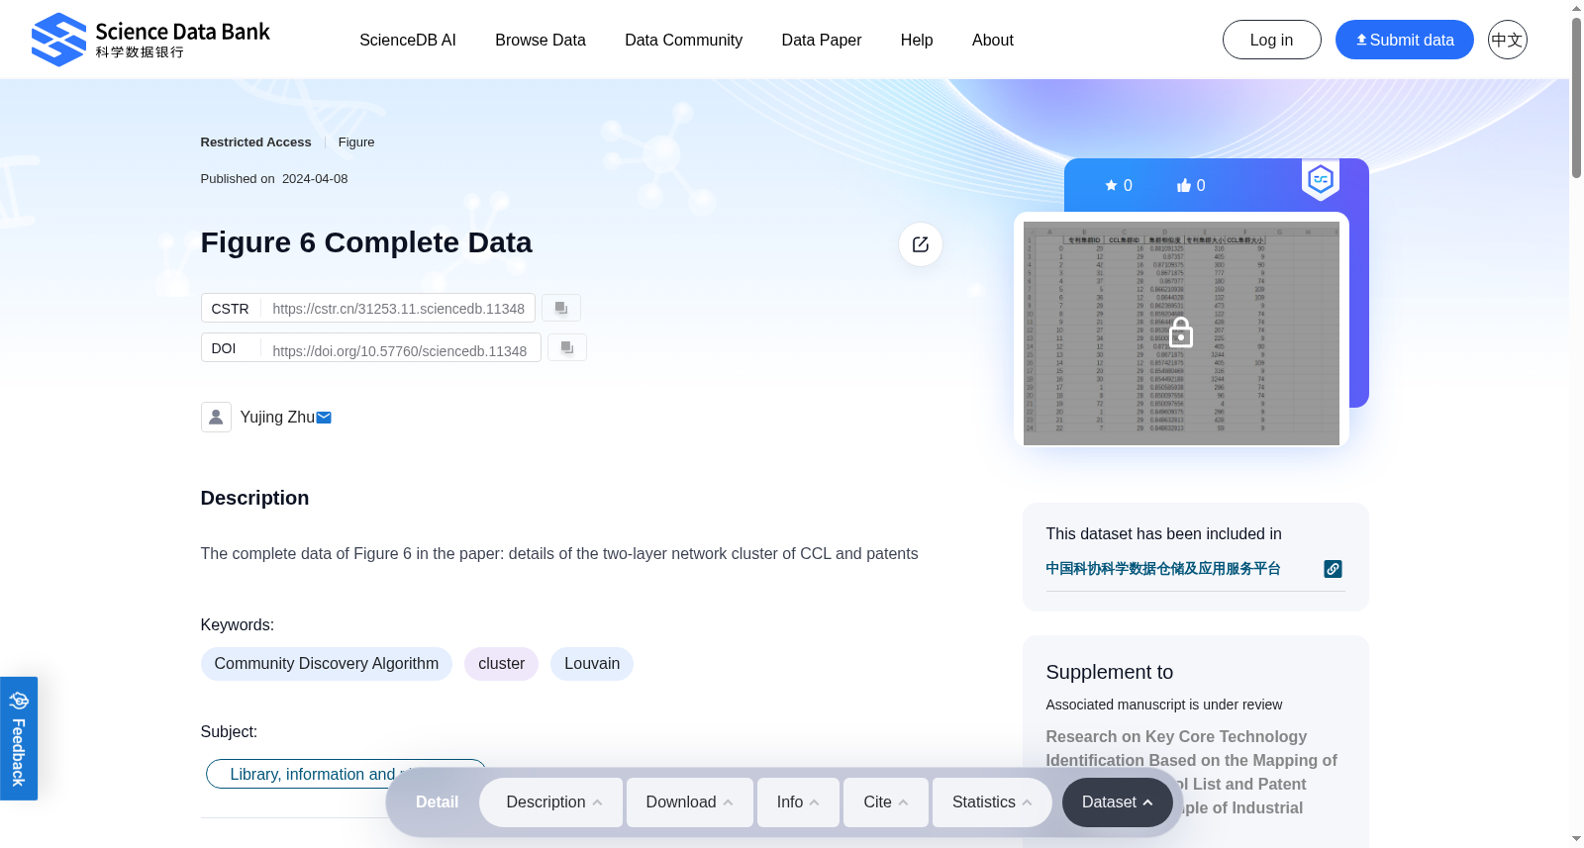The height and width of the screenshot is (848, 1584).
Task: Open the ScienceDB AI menu
Action: click(x=408, y=40)
